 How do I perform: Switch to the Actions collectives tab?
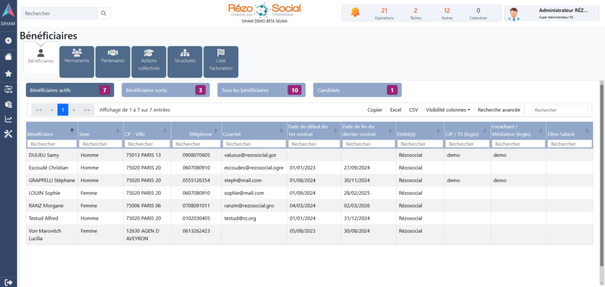[148, 62]
